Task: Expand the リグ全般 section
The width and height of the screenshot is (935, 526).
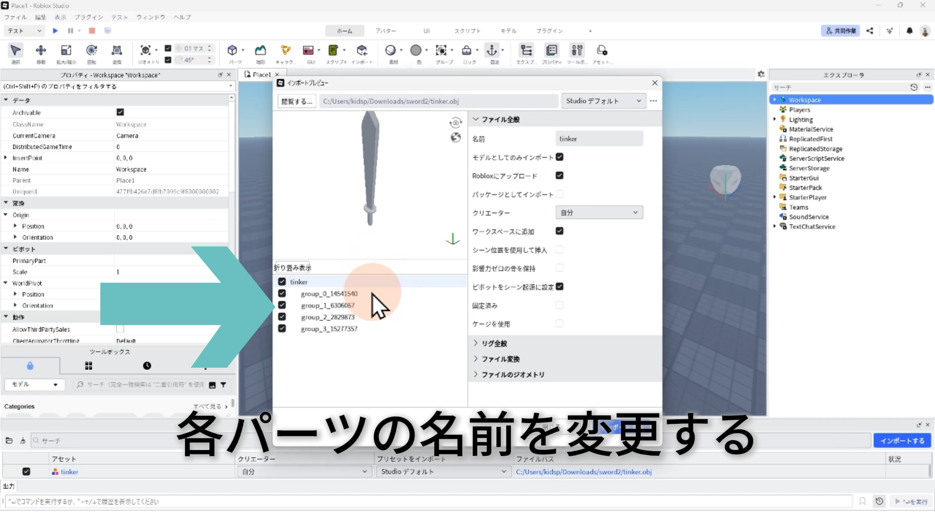Action: (494, 343)
